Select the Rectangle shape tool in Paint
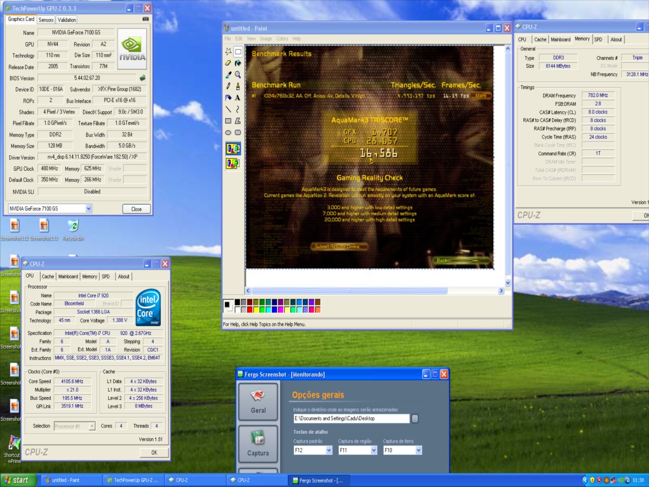 click(x=228, y=121)
